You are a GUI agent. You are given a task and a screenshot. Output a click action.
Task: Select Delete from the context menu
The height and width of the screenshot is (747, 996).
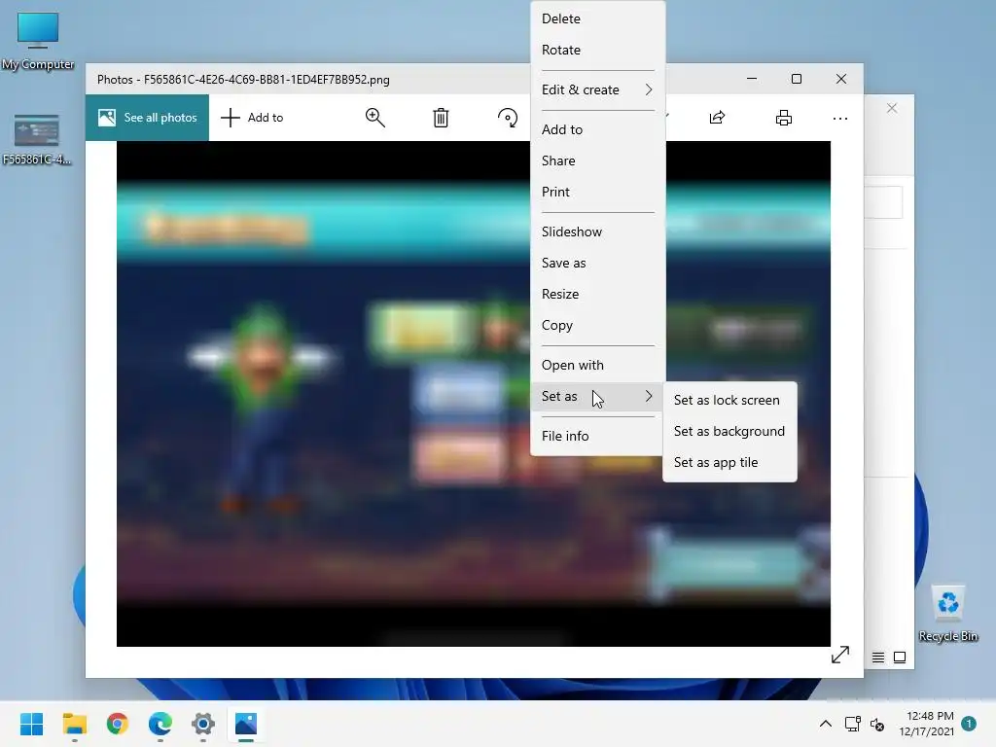[x=598, y=18]
